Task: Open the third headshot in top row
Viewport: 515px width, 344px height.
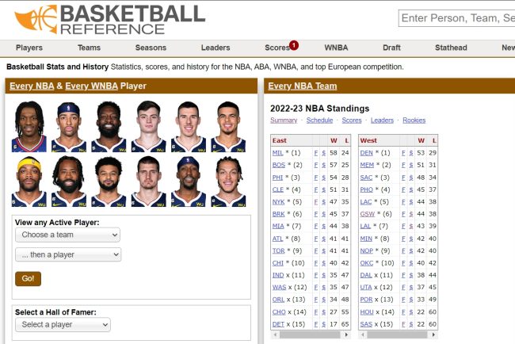Action: tap(109, 126)
